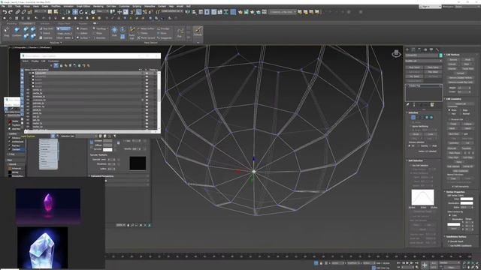The image size is (481, 270).
Task: Open the Hierarchy command panel tab
Action: point(419,49)
